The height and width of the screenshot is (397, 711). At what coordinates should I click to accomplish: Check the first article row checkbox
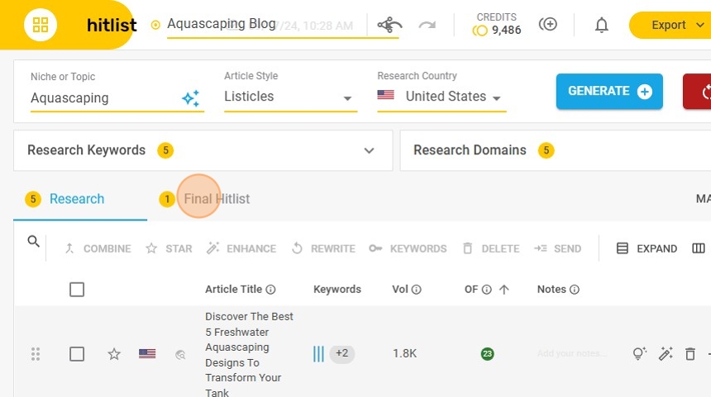(77, 354)
